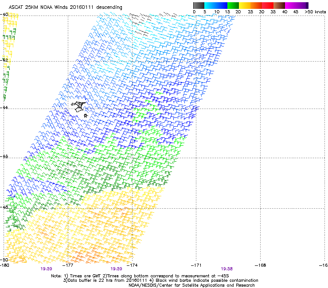This screenshot has width=328, height=288.
Task: Pick the dark purple 45-50 knots legend segment
Action: 302,5
